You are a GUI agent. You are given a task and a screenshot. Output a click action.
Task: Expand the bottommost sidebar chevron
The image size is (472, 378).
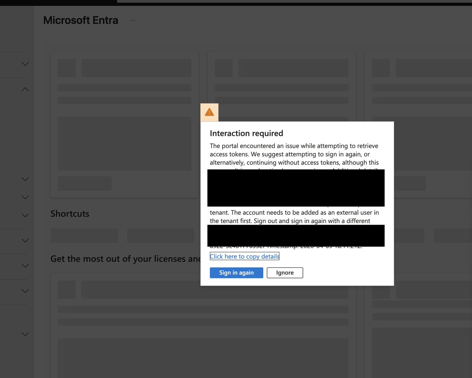pos(25,334)
